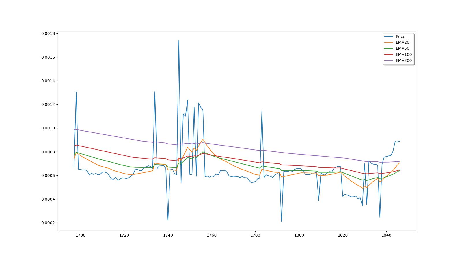The width and height of the screenshot is (462, 259).
Task: Click the 1780 x-axis tick label
Action: pyautogui.click(x=255, y=235)
